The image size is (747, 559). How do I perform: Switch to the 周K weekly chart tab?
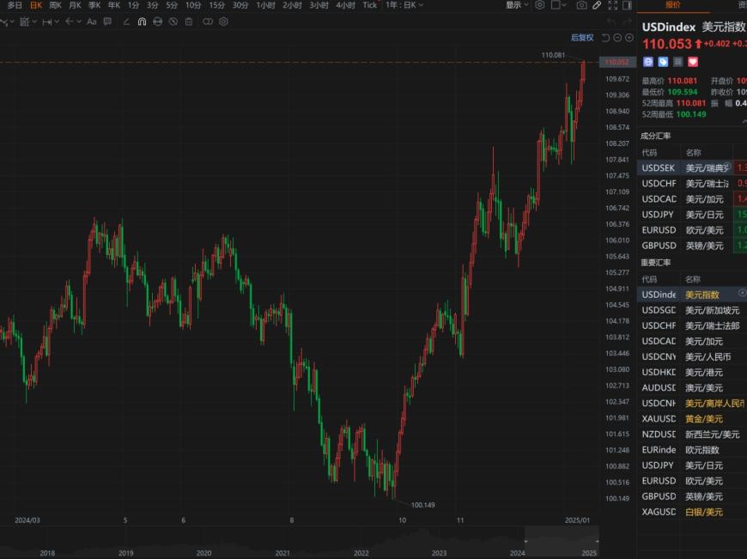[55, 5]
